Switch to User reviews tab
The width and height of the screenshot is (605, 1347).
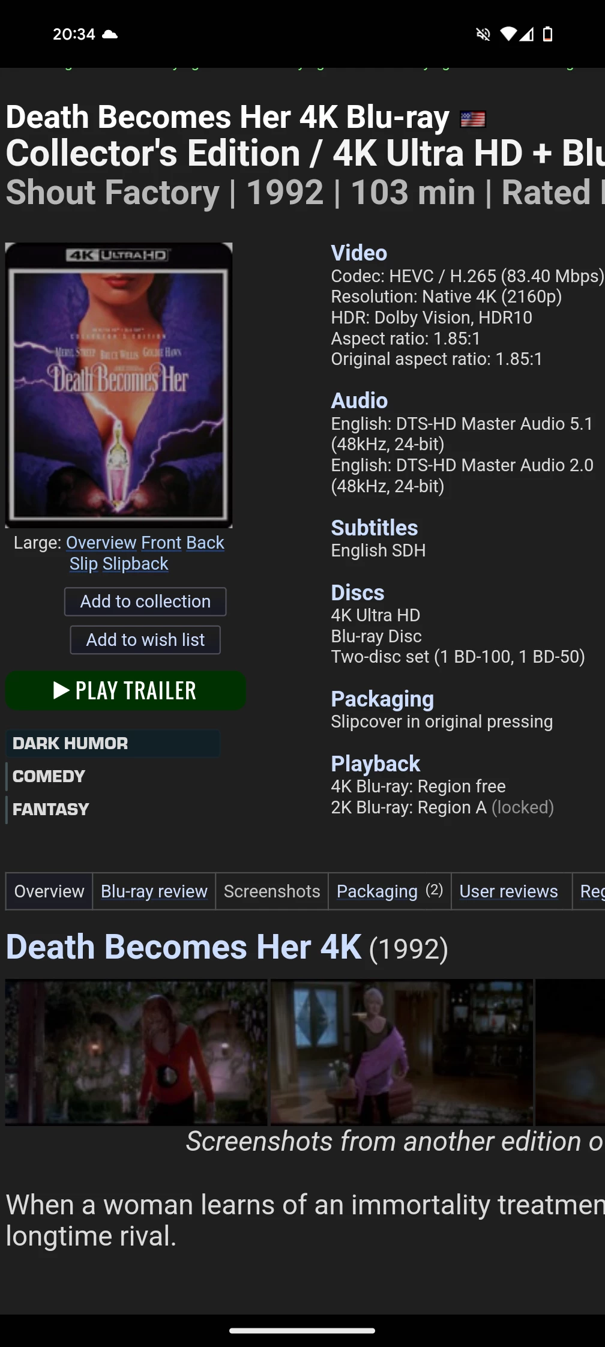click(x=509, y=891)
